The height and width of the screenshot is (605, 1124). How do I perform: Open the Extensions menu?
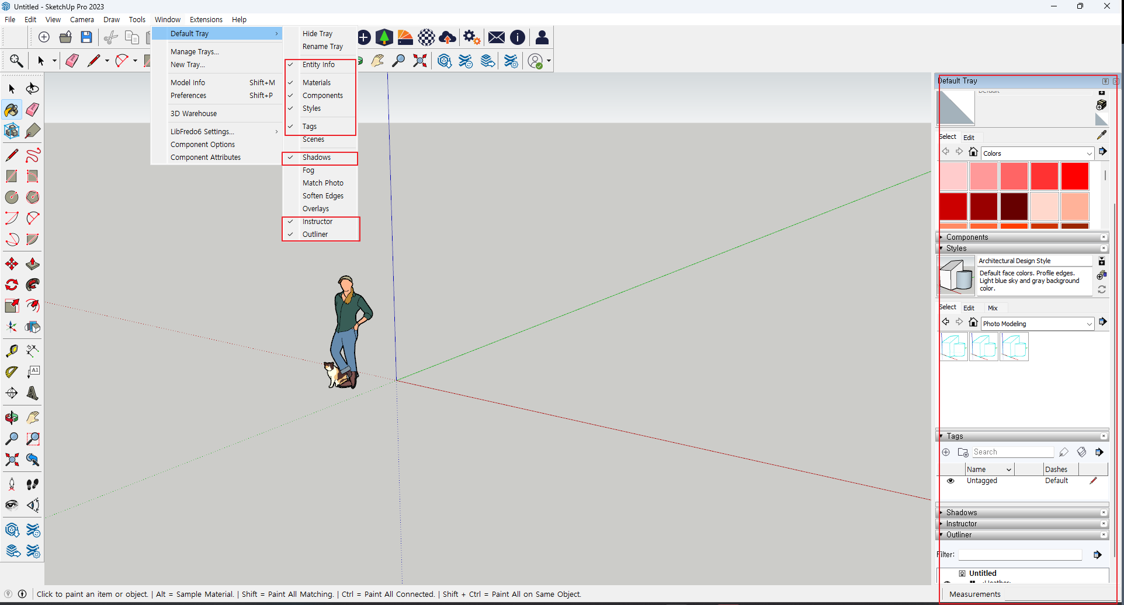tap(206, 19)
